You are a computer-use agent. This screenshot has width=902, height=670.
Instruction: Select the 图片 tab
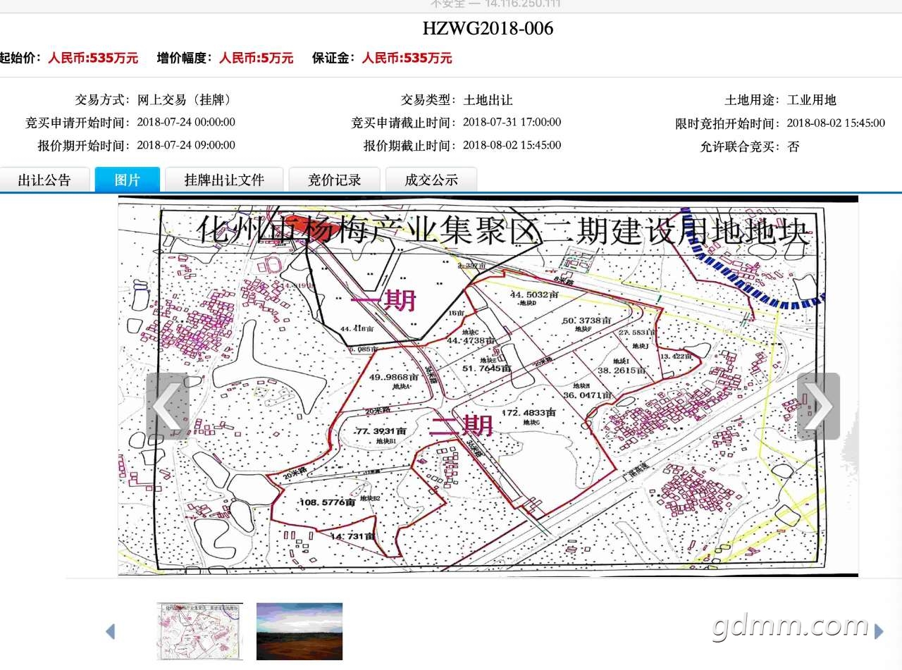tap(128, 180)
